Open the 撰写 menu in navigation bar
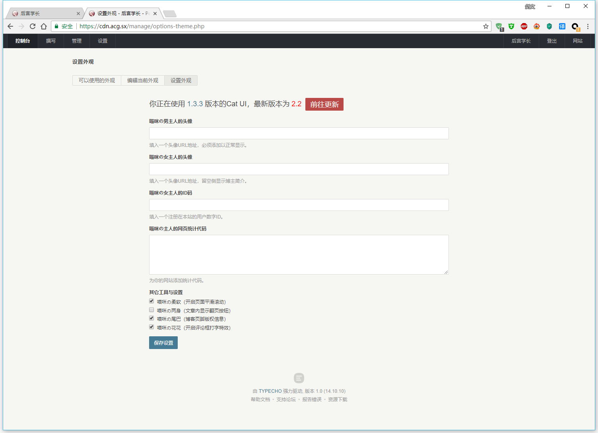This screenshot has width=598, height=433. 51,41
